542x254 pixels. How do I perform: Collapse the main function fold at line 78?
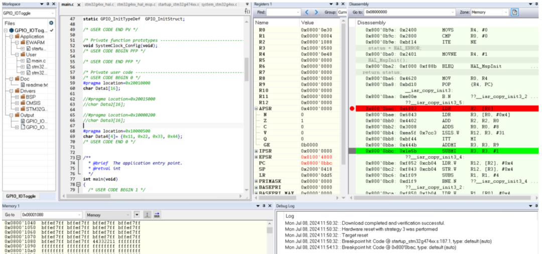(x=78, y=185)
